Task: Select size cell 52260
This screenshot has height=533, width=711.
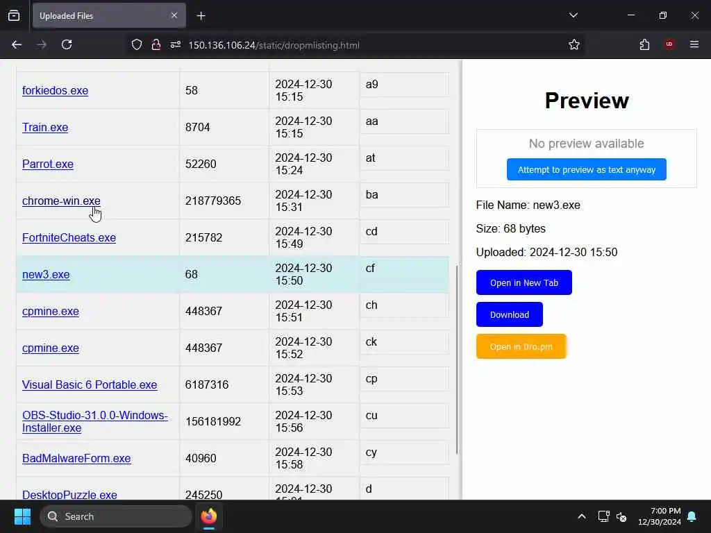Action: [x=224, y=164]
